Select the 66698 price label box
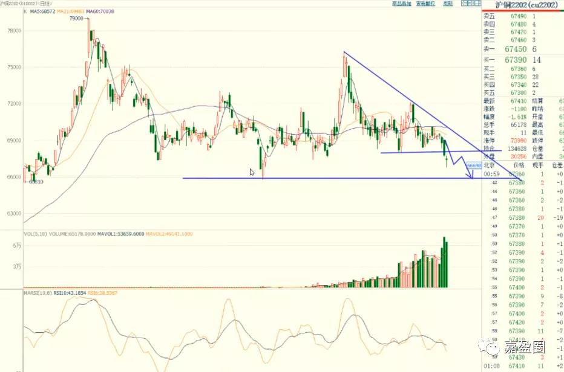The image size is (564, 372). (474, 164)
